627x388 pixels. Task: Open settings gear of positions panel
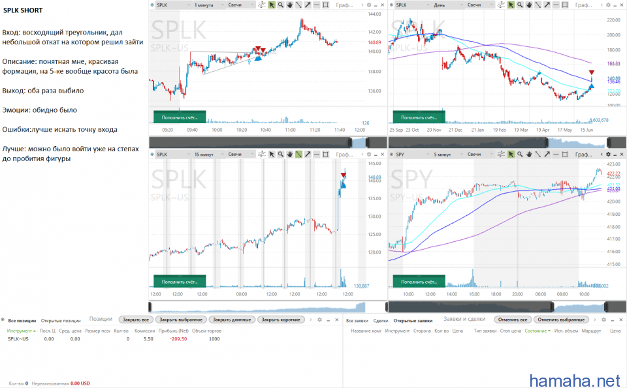(319, 320)
